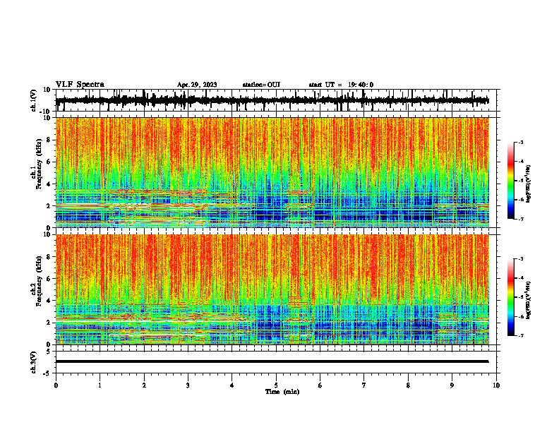Viewport: 559px width, 432px height.
Task: Click the ch.1 waveform trace panel
Action: 276,100
